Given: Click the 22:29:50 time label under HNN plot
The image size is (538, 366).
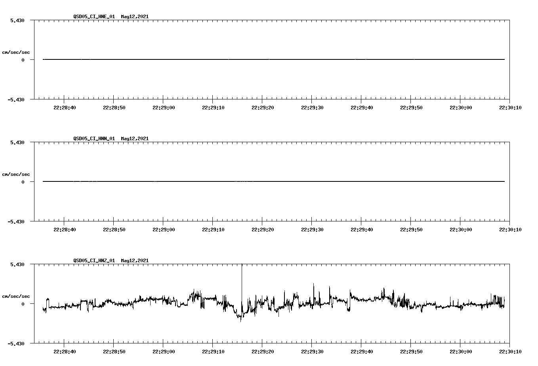Looking at the screenshot, I should (411, 229).
